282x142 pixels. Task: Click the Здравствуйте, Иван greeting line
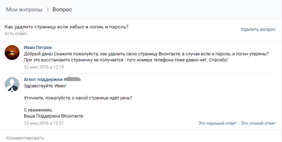click(x=45, y=86)
